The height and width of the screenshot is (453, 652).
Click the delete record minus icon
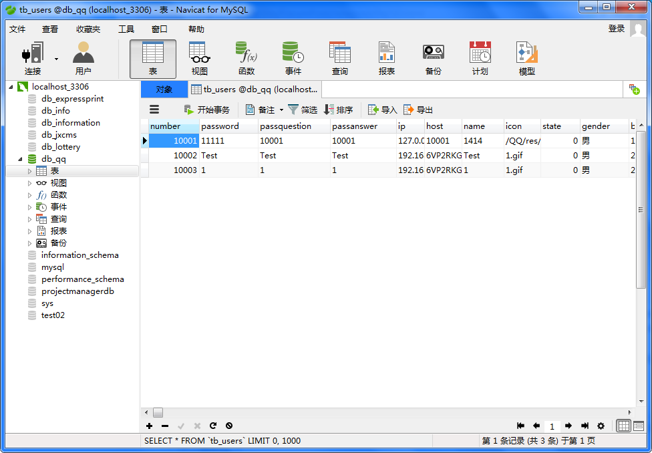point(165,426)
